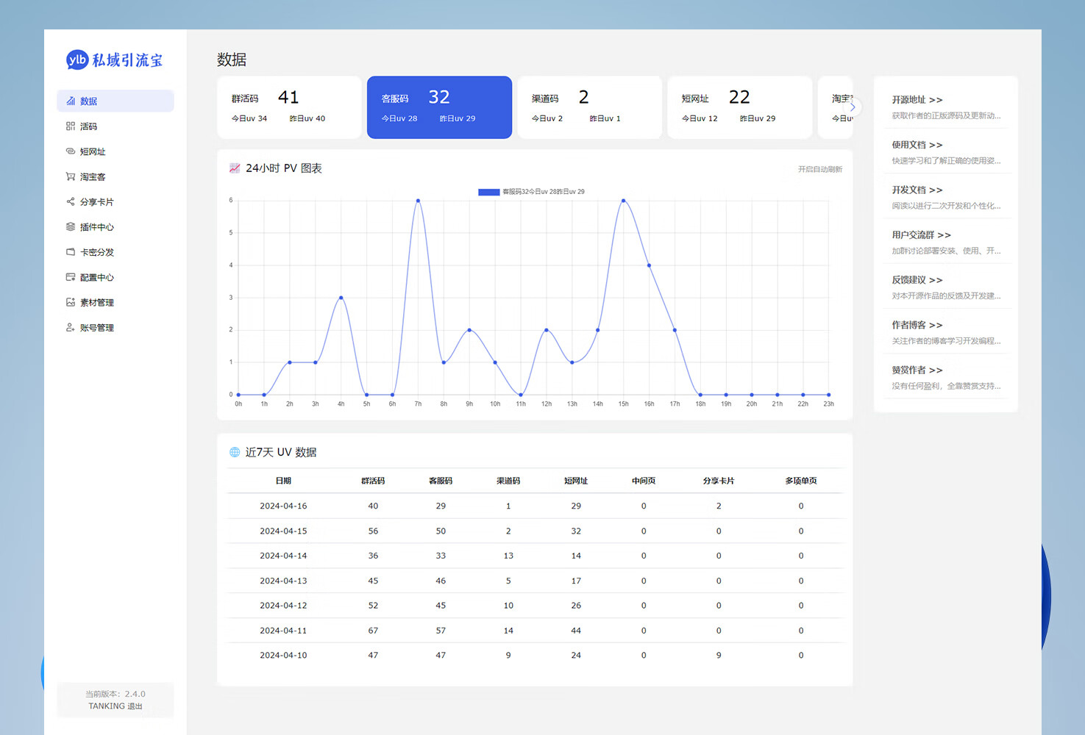Image resolution: width=1085 pixels, height=735 pixels.
Task: Open 素材管理 from the sidebar
Action: click(96, 302)
